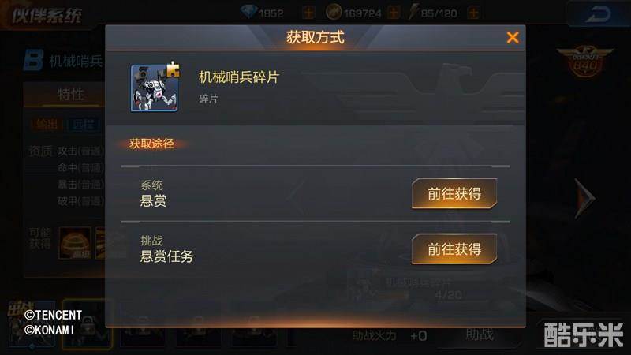The height and width of the screenshot is (355, 631).
Task: Click the diamond currency icon
Action: click(248, 12)
